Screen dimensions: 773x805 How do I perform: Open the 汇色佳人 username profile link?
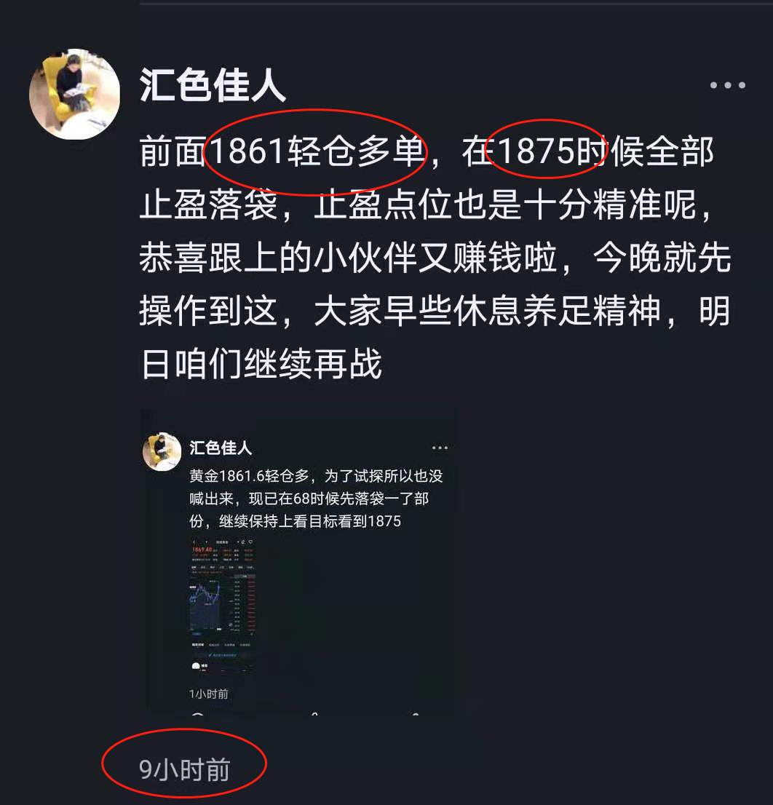(x=212, y=84)
